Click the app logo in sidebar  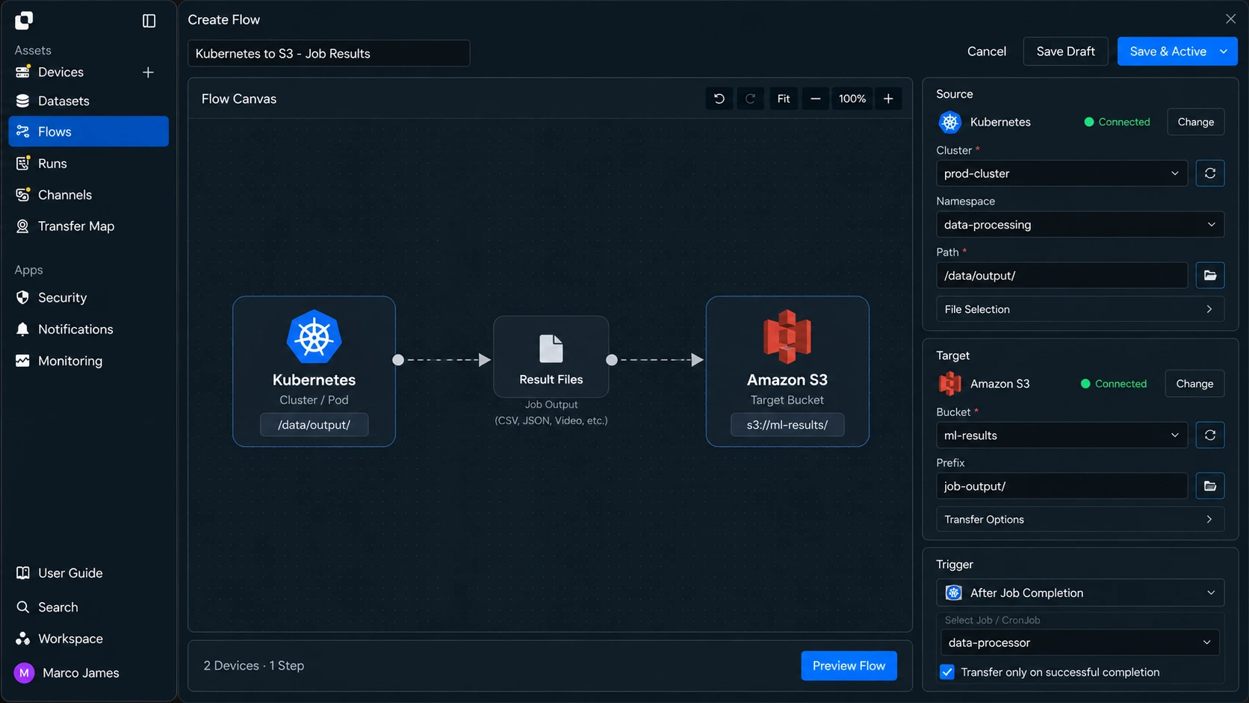click(24, 21)
